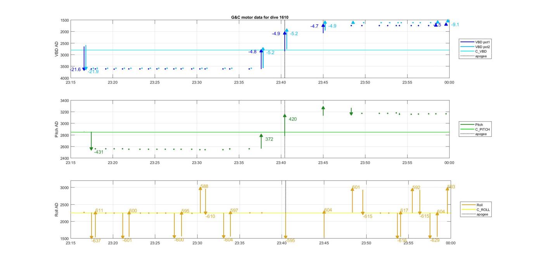Image resolution: width=543 pixels, height=268 pixels.
Task: Click the '-595' roll label at apogee
Action: [290, 241]
